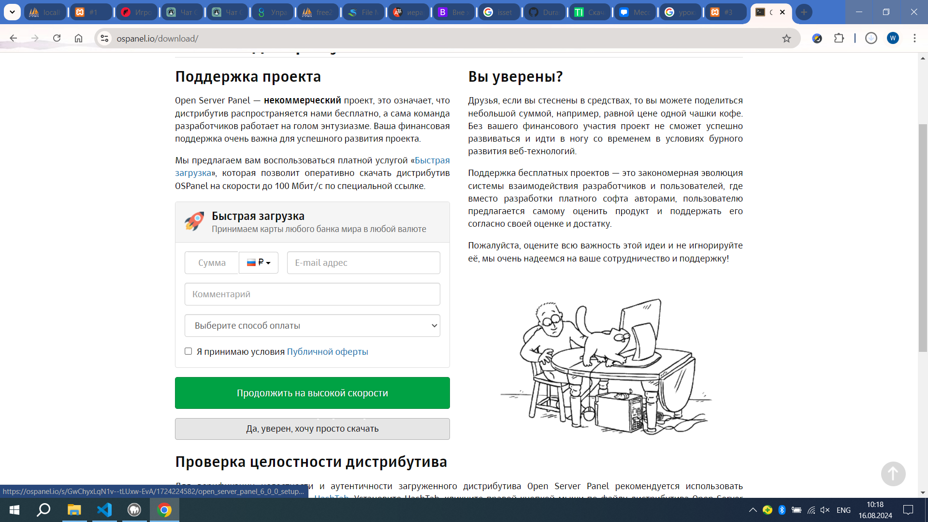
Task: Click the scroll-to-top arrow circle
Action: tap(893, 474)
